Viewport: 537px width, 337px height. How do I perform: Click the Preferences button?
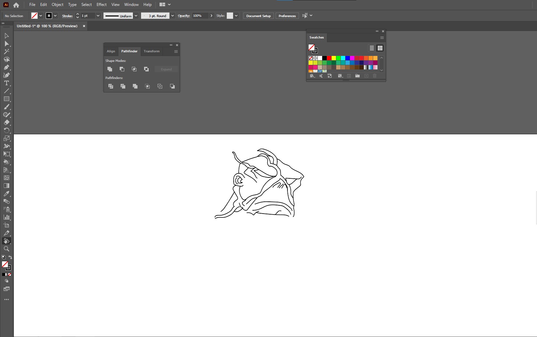[287, 16]
